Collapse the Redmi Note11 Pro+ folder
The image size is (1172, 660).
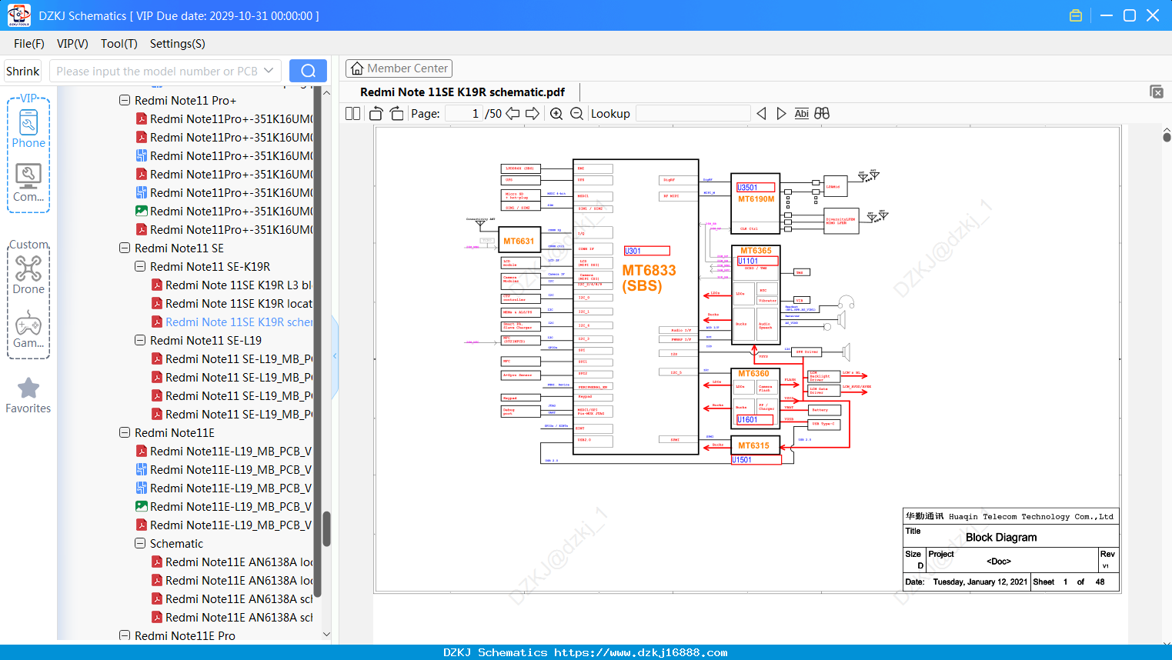coord(125,101)
